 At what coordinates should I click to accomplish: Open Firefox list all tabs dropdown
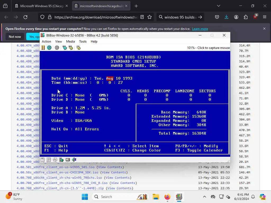click(x=218, y=6)
